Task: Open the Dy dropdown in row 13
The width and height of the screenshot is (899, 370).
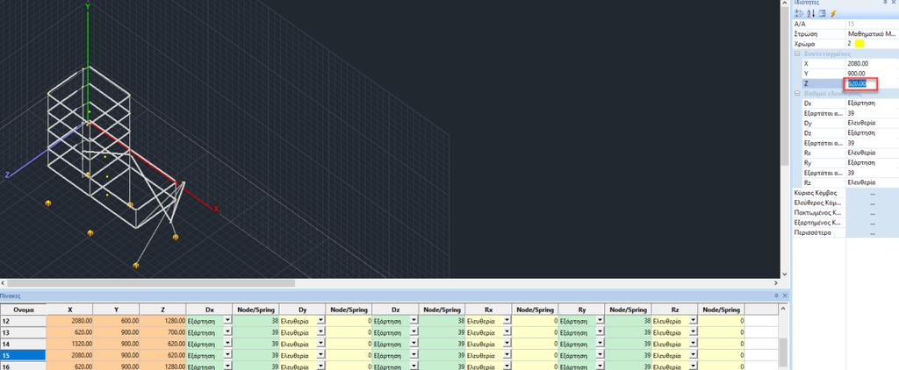Action: pos(320,332)
